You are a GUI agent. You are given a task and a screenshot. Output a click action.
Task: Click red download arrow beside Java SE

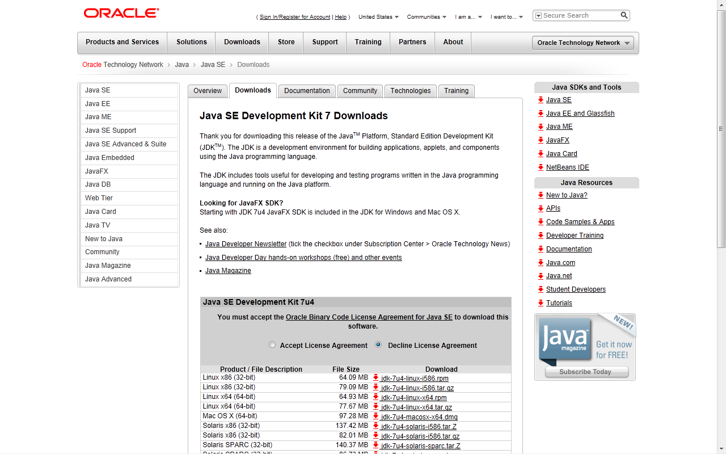click(541, 100)
